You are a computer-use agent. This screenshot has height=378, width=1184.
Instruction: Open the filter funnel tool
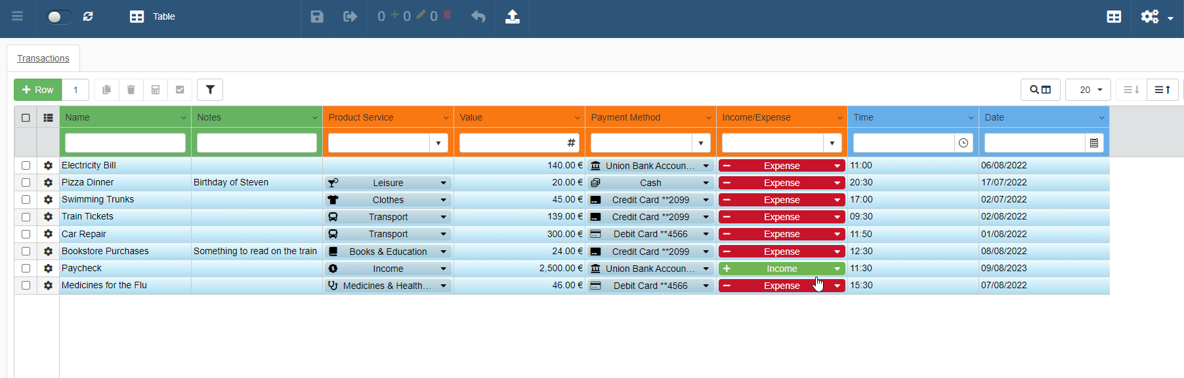tap(210, 90)
